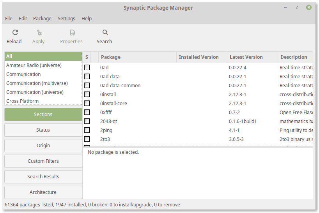This screenshot has width=319, height=213.
Task: Click version 3.6.5-3 cell
Action: coord(236,139)
